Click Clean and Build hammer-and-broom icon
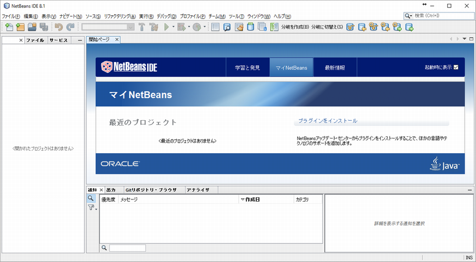This screenshot has height=262, width=476. (x=153, y=27)
